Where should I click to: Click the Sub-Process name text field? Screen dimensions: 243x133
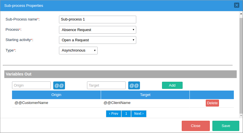[97, 19]
